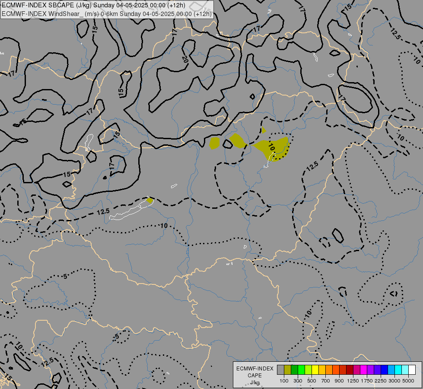Pick the bright magenta legend swatch
Viewport: 423px width, 389px height.
pos(364,370)
